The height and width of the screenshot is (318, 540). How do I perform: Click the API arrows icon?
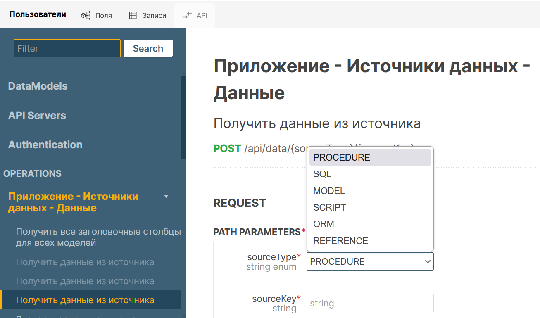point(187,15)
